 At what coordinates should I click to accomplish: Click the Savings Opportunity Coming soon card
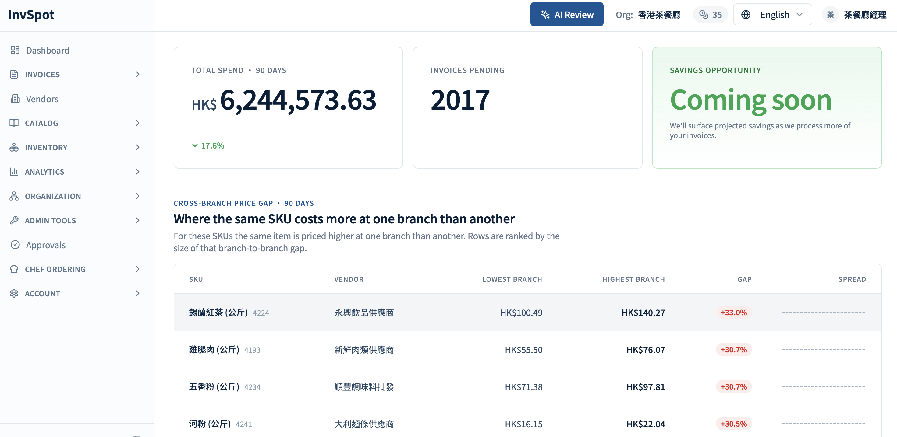pyautogui.click(x=766, y=107)
